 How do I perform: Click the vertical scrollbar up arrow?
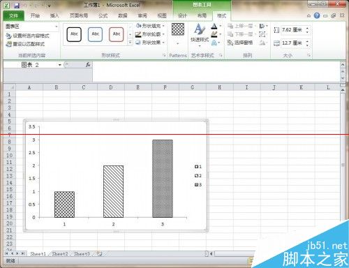343,91
